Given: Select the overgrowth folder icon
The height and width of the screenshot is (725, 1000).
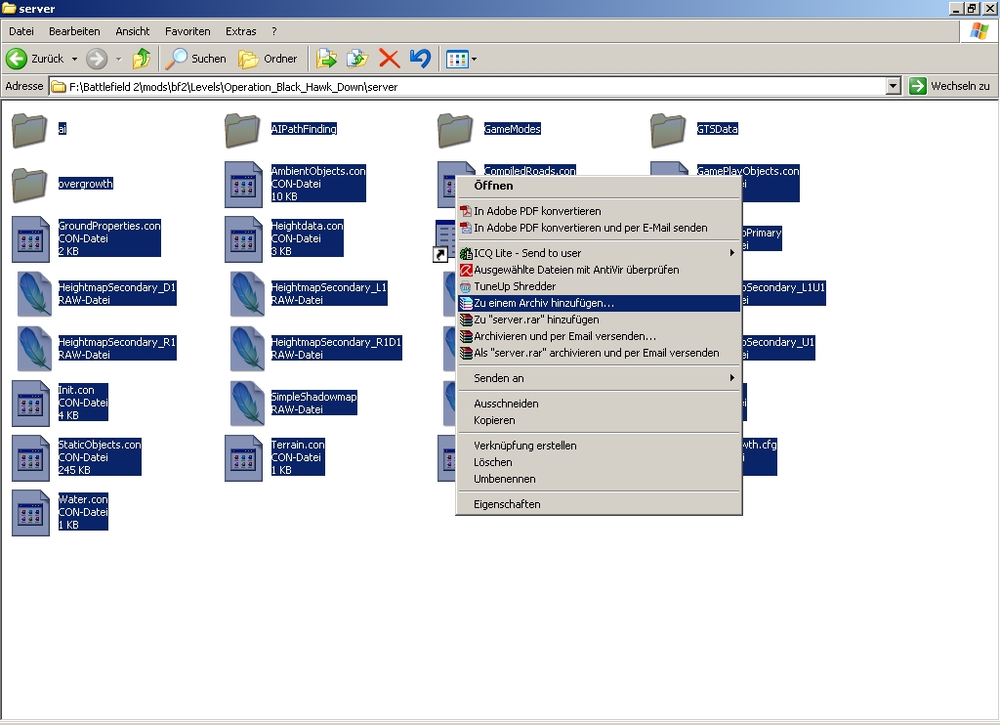Looking at the screenshot, I should (30, 185).
